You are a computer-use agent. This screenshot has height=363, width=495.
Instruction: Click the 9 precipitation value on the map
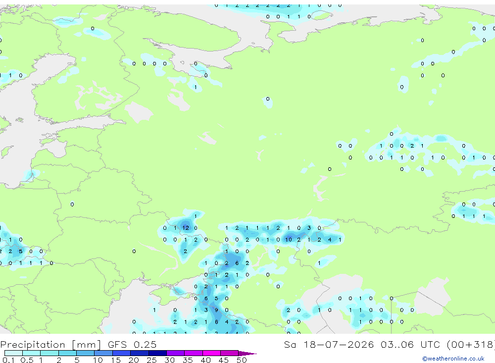(216, 310)
